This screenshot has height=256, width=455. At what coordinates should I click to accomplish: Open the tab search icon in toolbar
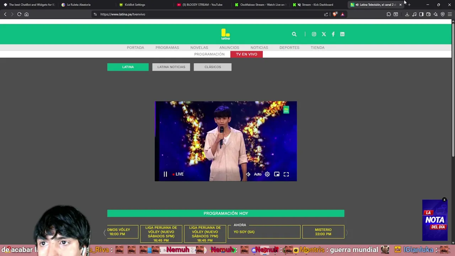click(x=396, y=14)
